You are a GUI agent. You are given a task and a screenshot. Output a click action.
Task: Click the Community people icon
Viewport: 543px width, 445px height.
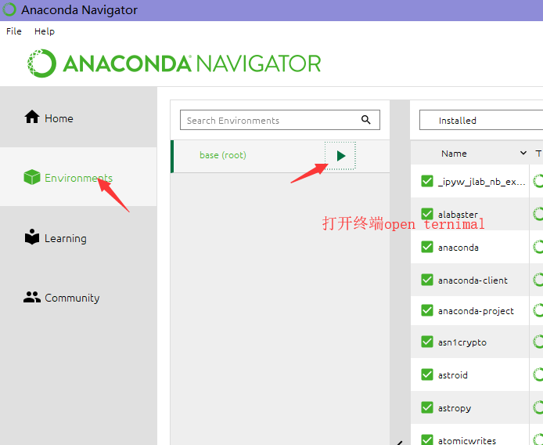pos(32,297)
